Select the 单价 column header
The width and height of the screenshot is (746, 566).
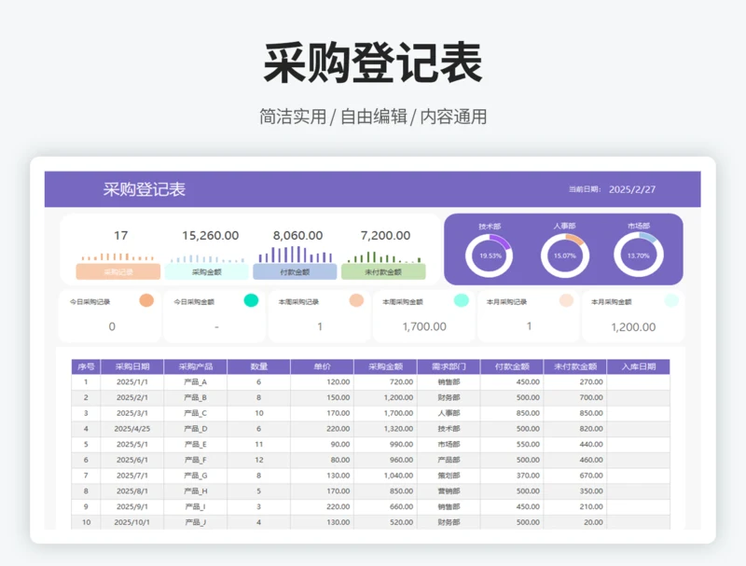tap(322, 366)
